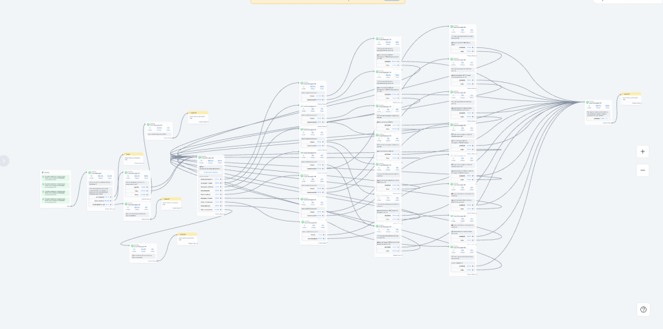Click the Starting Step node header icon
This screenshot has width=663, height=329.
pos(43,172)
